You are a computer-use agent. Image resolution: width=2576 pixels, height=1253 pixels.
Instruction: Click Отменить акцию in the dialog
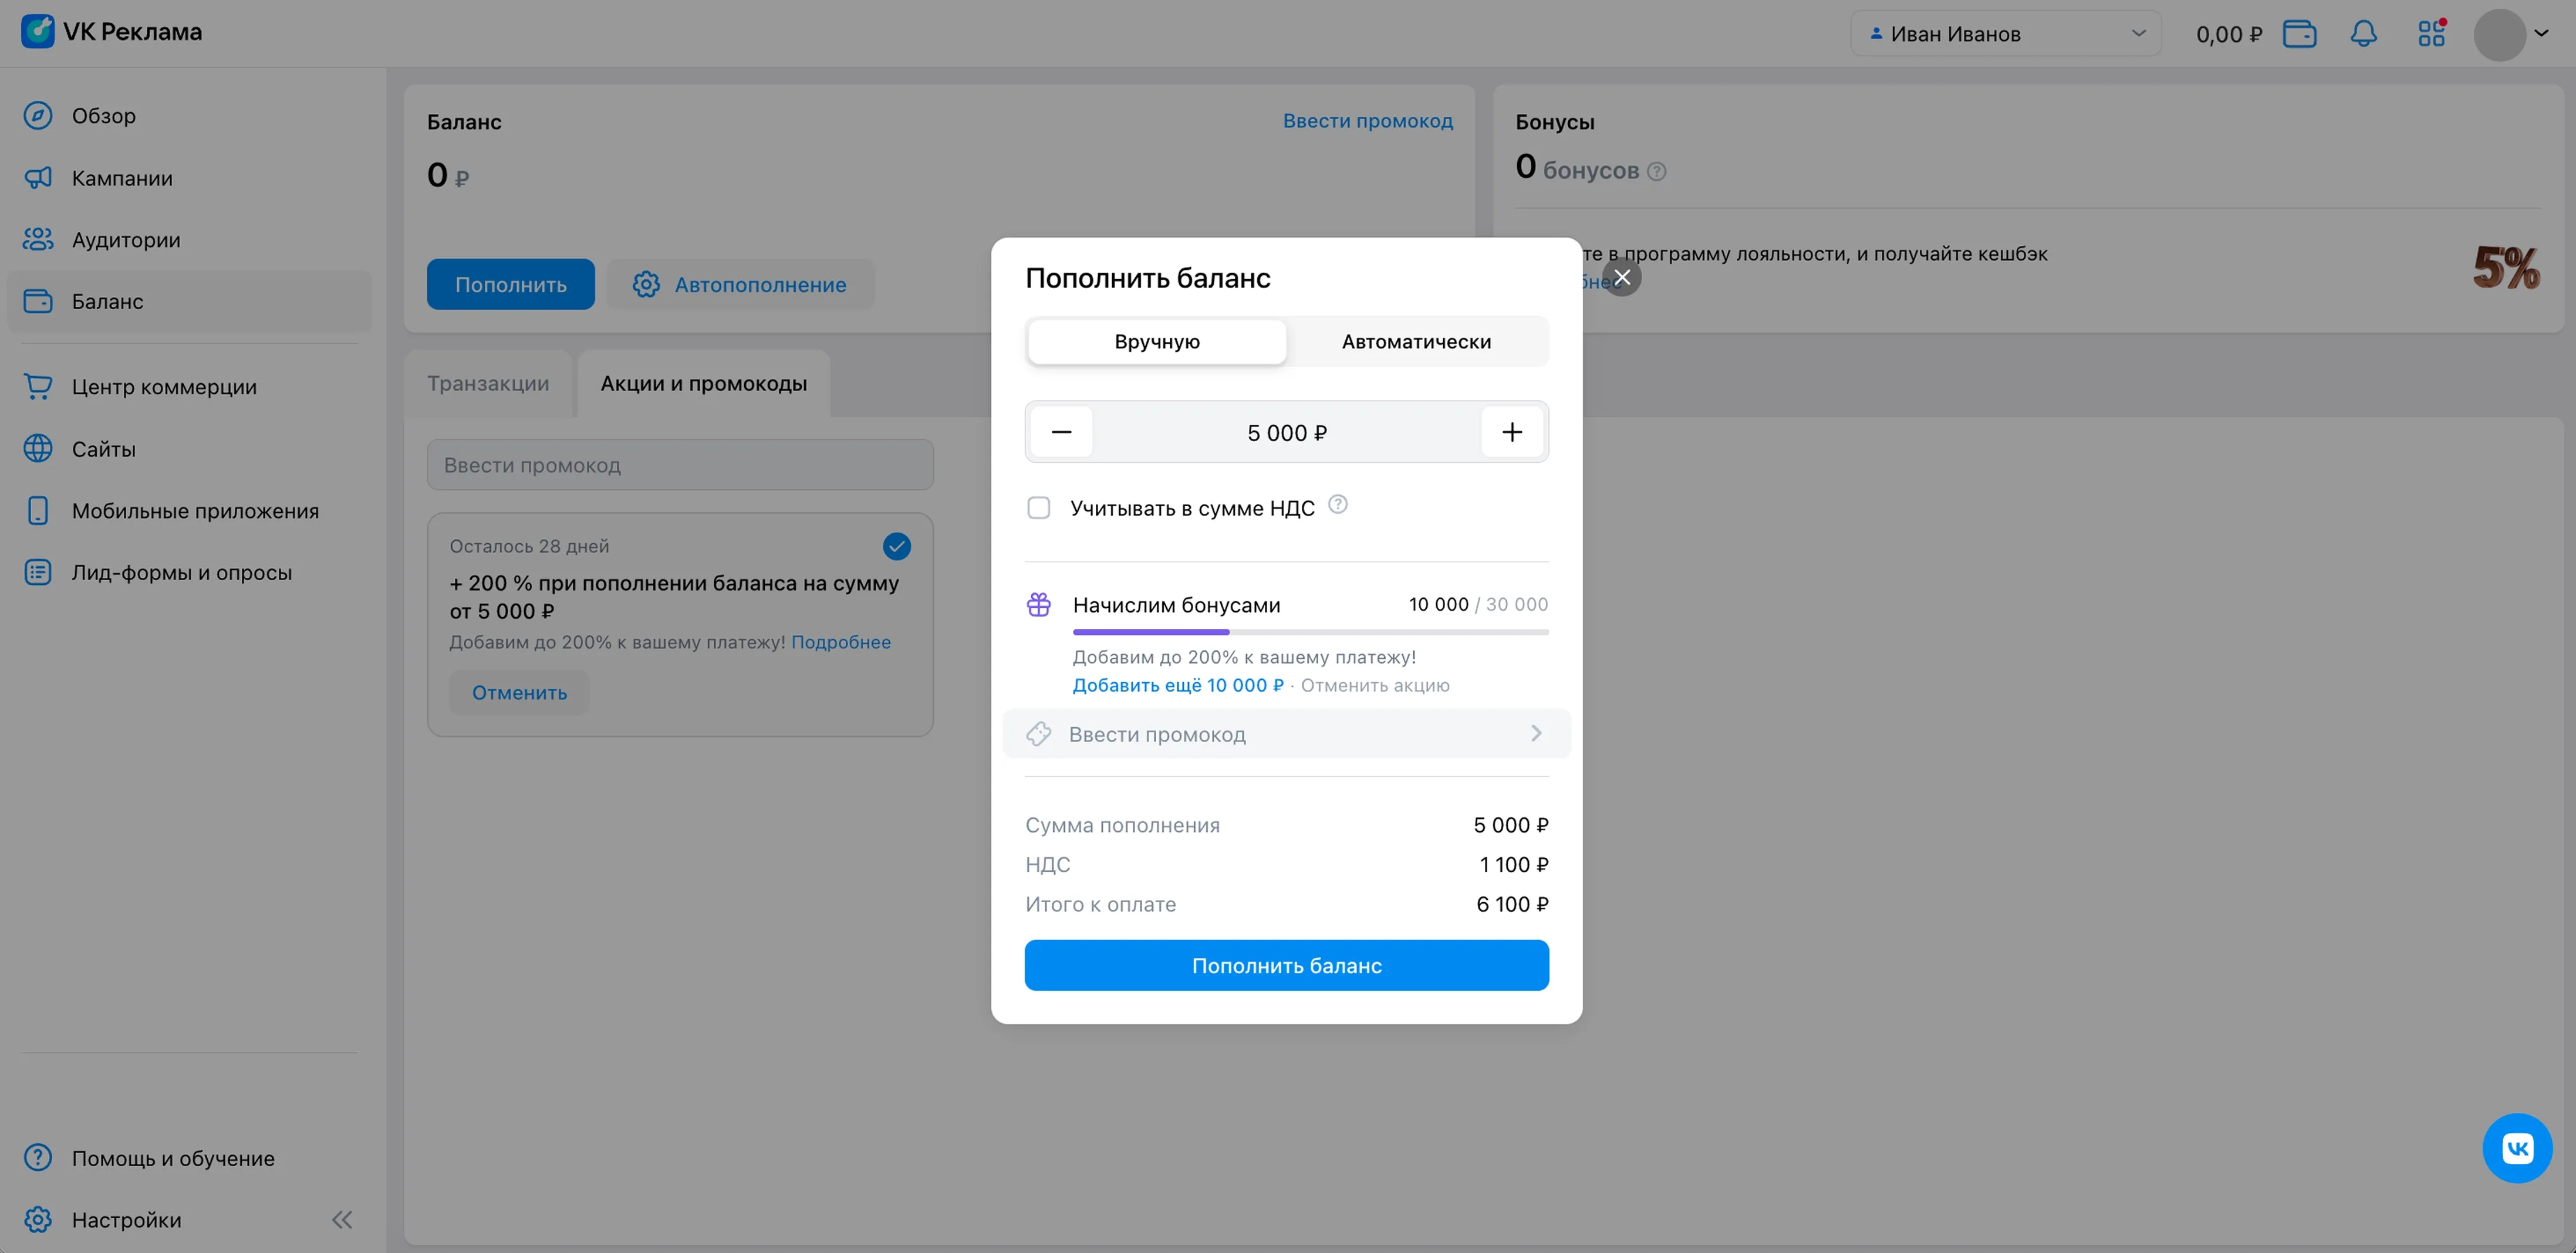[x=1375, y=685]
